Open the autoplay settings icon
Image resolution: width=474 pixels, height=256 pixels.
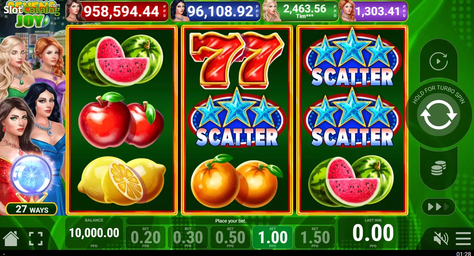[x=438, y=61]
